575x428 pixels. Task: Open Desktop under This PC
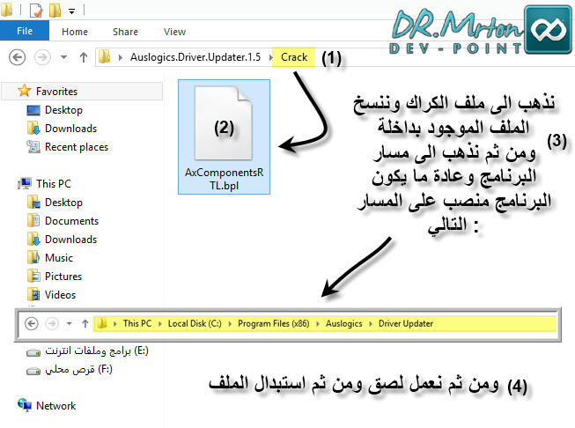pos(63,202)
